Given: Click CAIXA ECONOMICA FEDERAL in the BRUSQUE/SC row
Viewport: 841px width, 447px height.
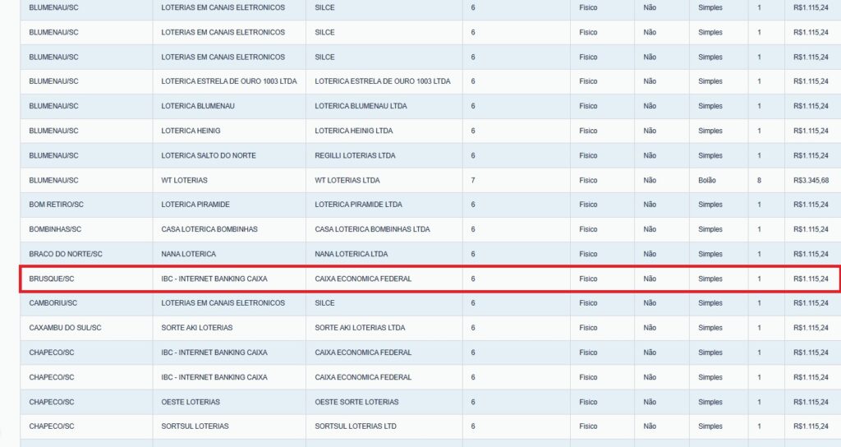Looking at the screenshot, I should point(363,279).
